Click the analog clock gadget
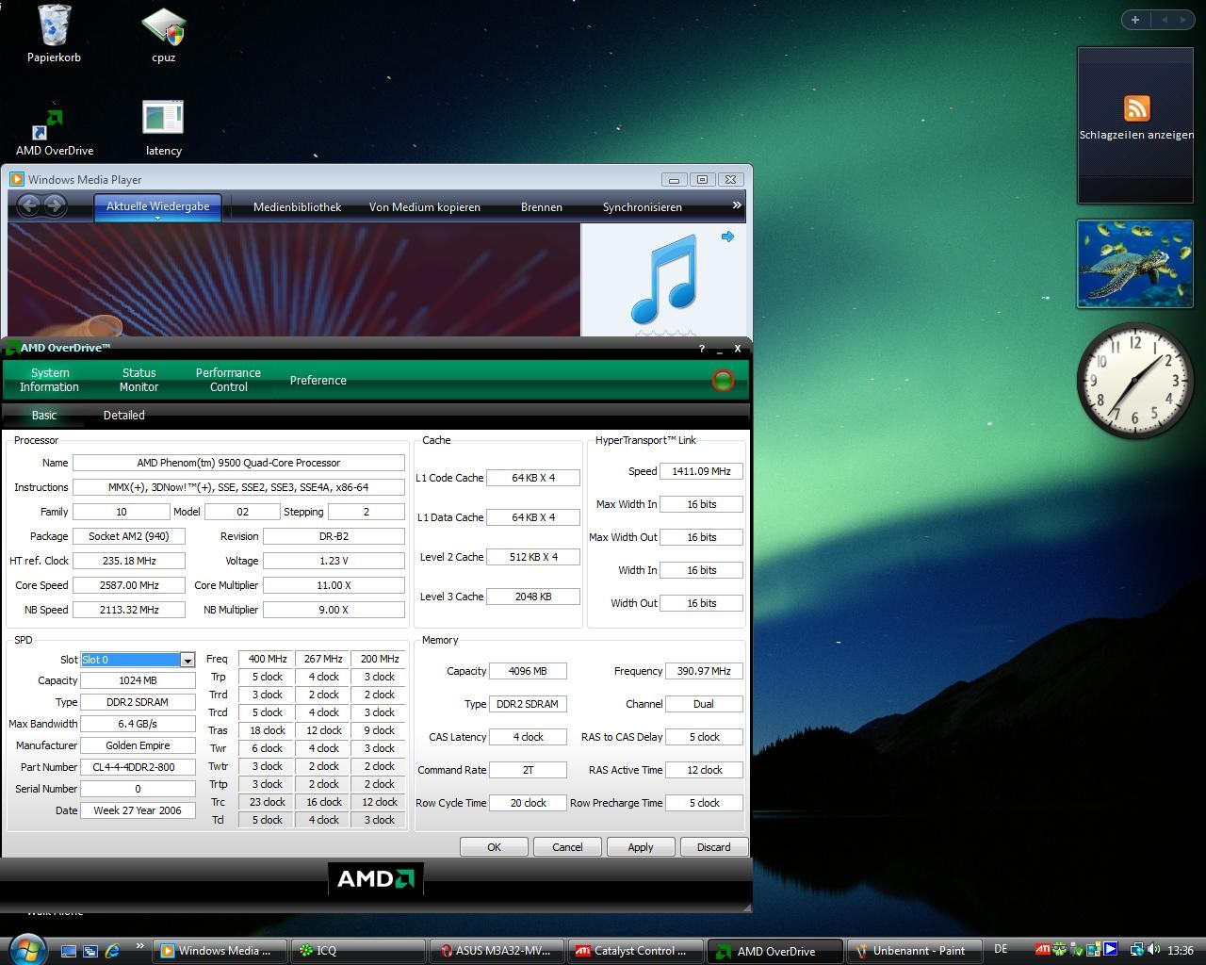This screenshot has height=965, width=1206. [1135, 381]
